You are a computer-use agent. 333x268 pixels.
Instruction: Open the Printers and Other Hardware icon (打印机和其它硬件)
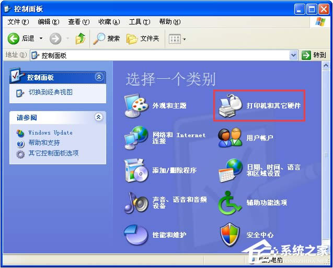[x=231, y=105]
